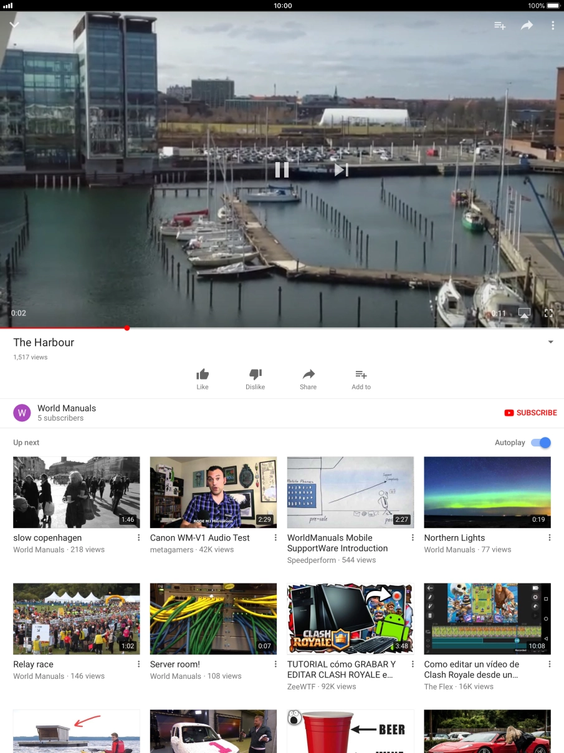Screen dimensions: 564x753
Task: Tap Share icon below video title
Action: tap(308, 375)
